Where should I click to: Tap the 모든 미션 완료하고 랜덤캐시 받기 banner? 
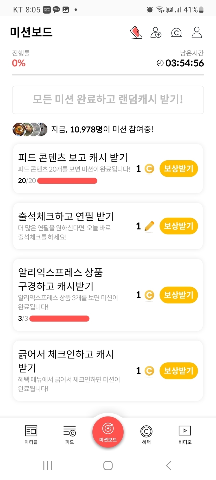(x=108, y=100)
